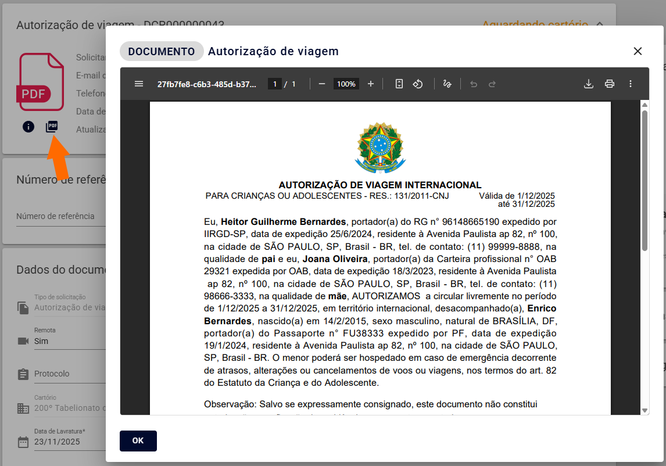Click the fit to page icon
The width and height of the screenshot is (666, 466).
point(399,84)
